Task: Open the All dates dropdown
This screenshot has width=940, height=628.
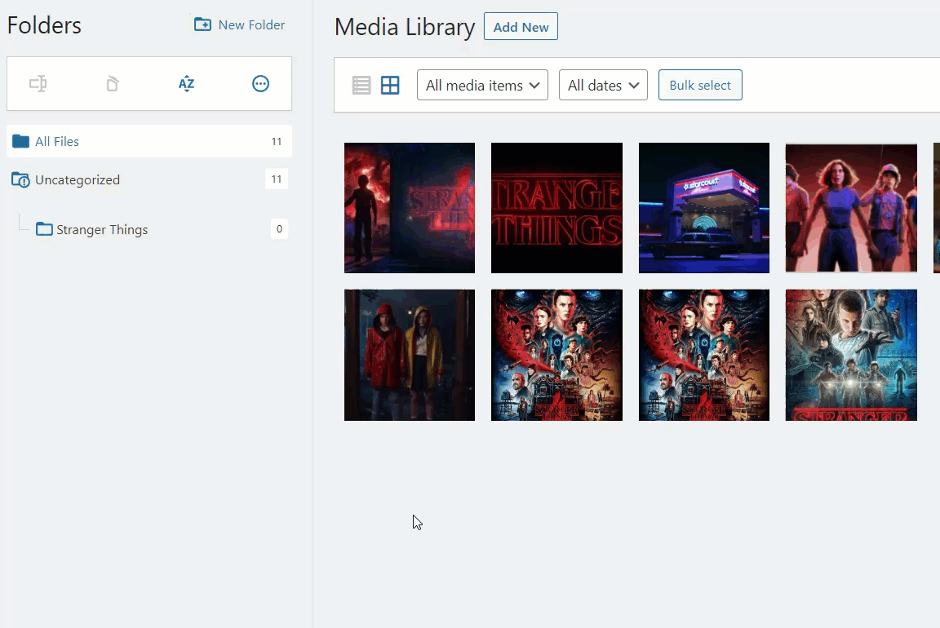Action: click(x=603, y=85)
